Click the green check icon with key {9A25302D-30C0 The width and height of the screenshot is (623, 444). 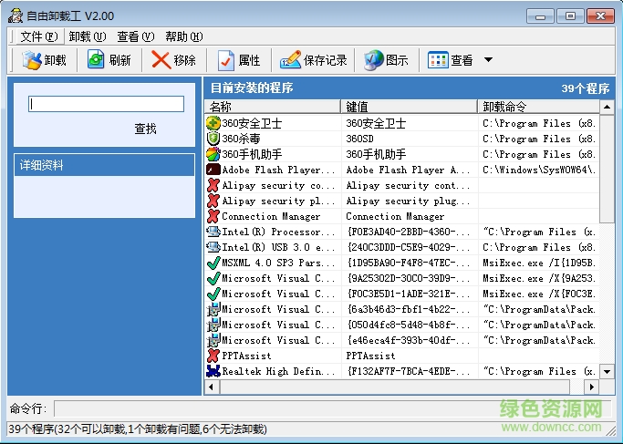tap(213, 278)
